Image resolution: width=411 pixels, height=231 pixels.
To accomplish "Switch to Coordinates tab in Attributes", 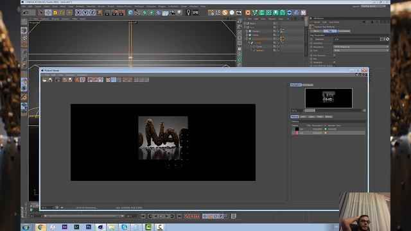I will (344, 31).
